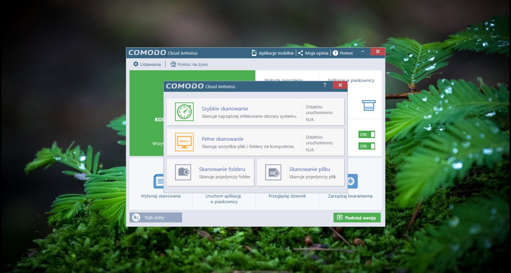Click the Podnieś wersję button
Image resolution: width=511 pixels, height=273 pixels.
tap(357, 218)
